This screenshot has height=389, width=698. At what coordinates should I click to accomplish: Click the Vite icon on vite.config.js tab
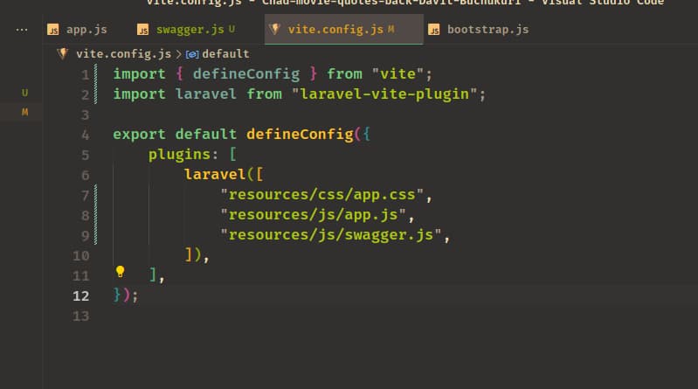(x=274, y=30)
